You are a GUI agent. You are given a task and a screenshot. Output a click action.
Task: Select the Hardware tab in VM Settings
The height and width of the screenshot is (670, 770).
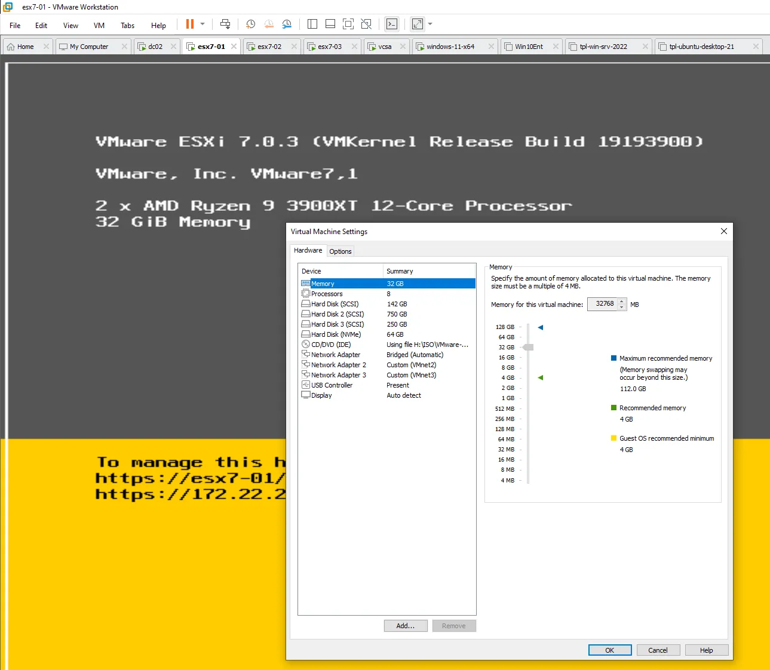tap(308, 250)
